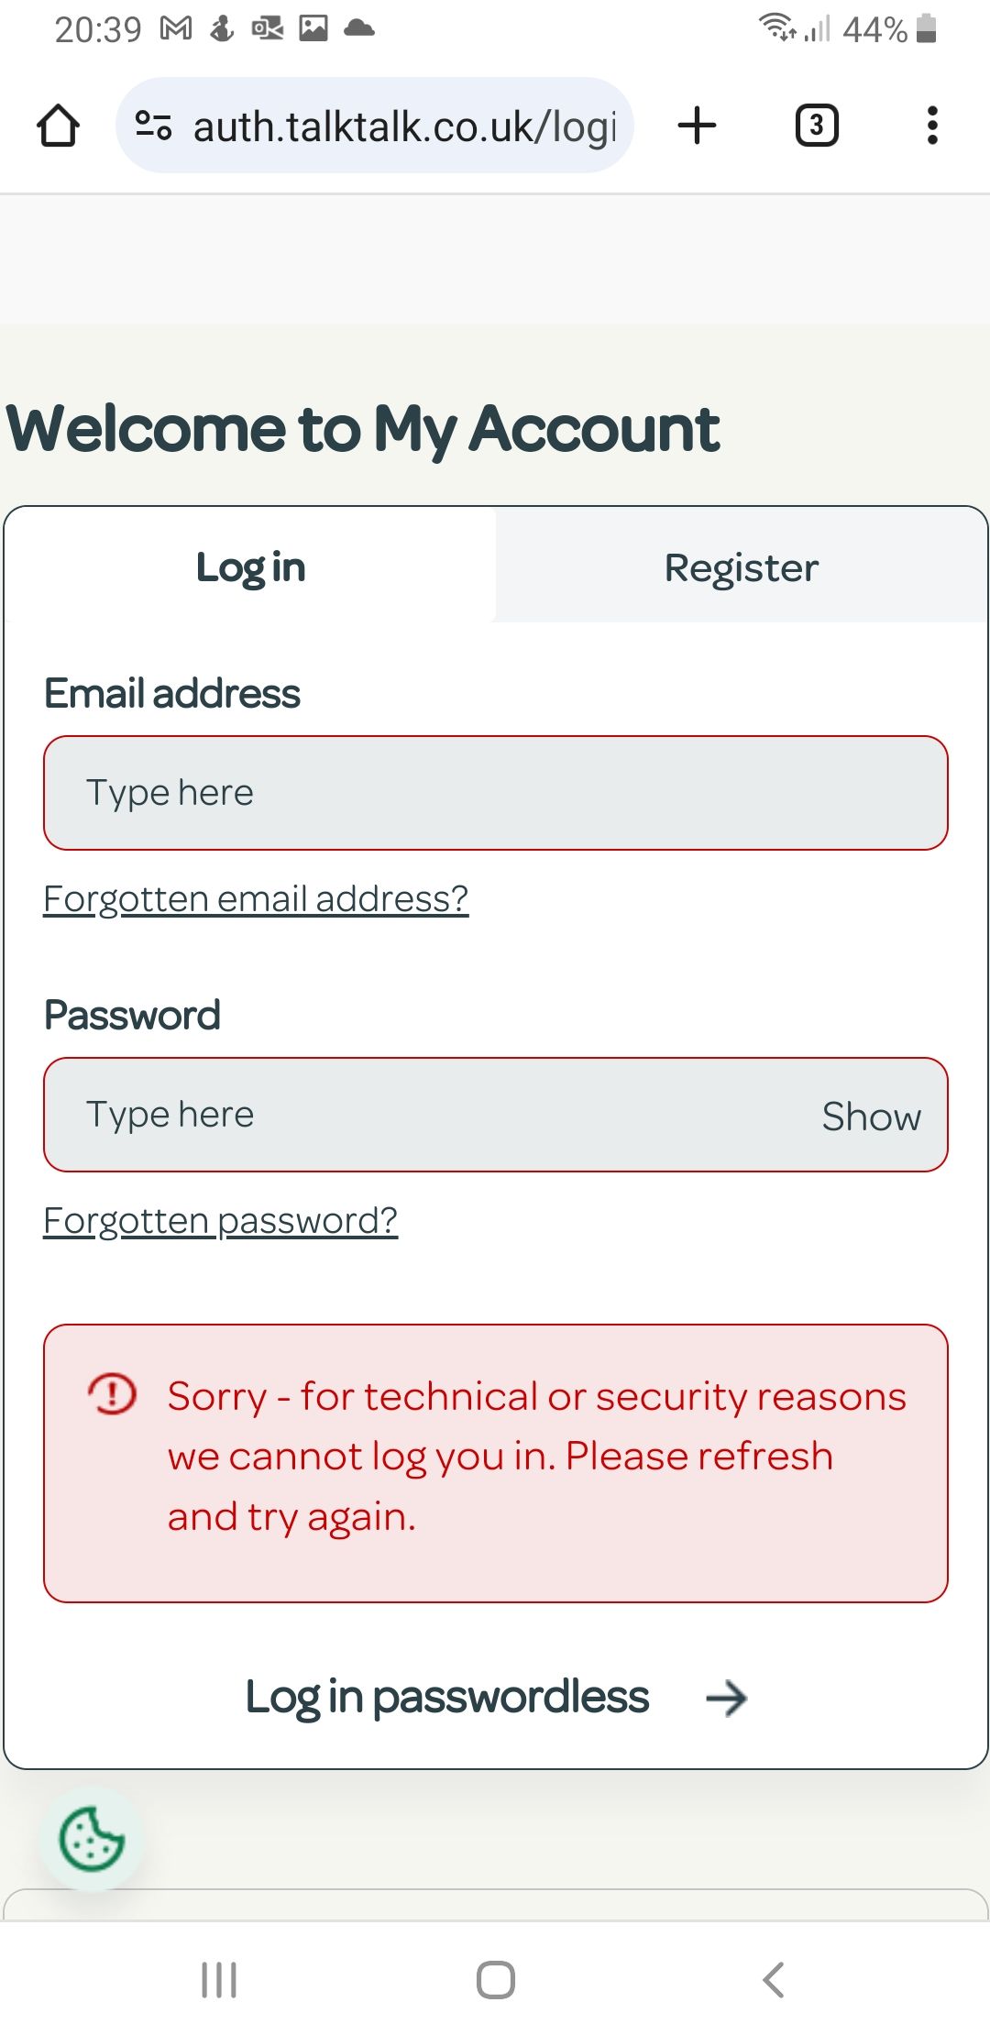This screenshot has height=2035, width=990.
Task: Click the arrow next to Log in passwordless
Action: [x=726, y=1697]
